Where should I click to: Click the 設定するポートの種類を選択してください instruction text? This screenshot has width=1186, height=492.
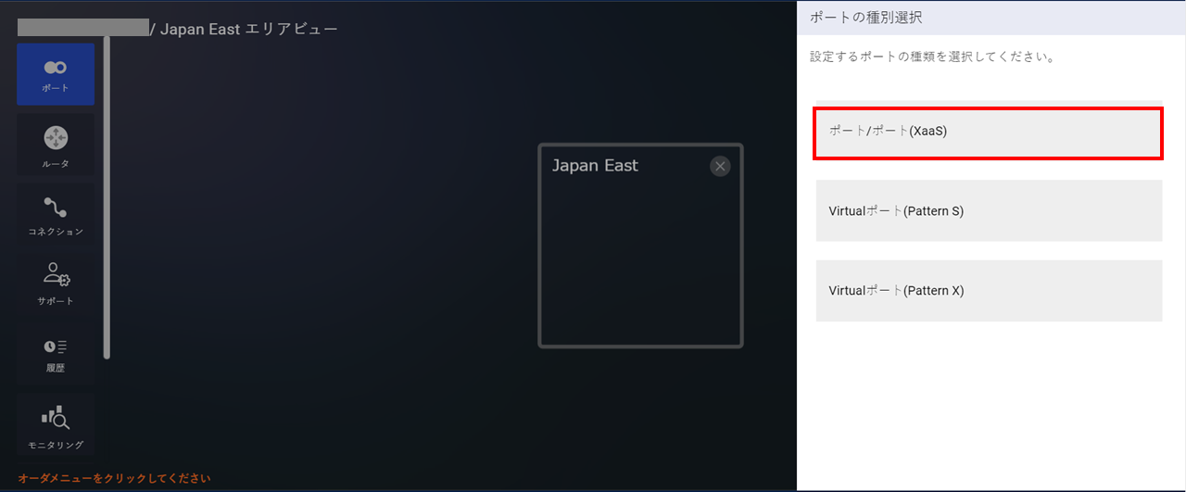pos(933,57)
